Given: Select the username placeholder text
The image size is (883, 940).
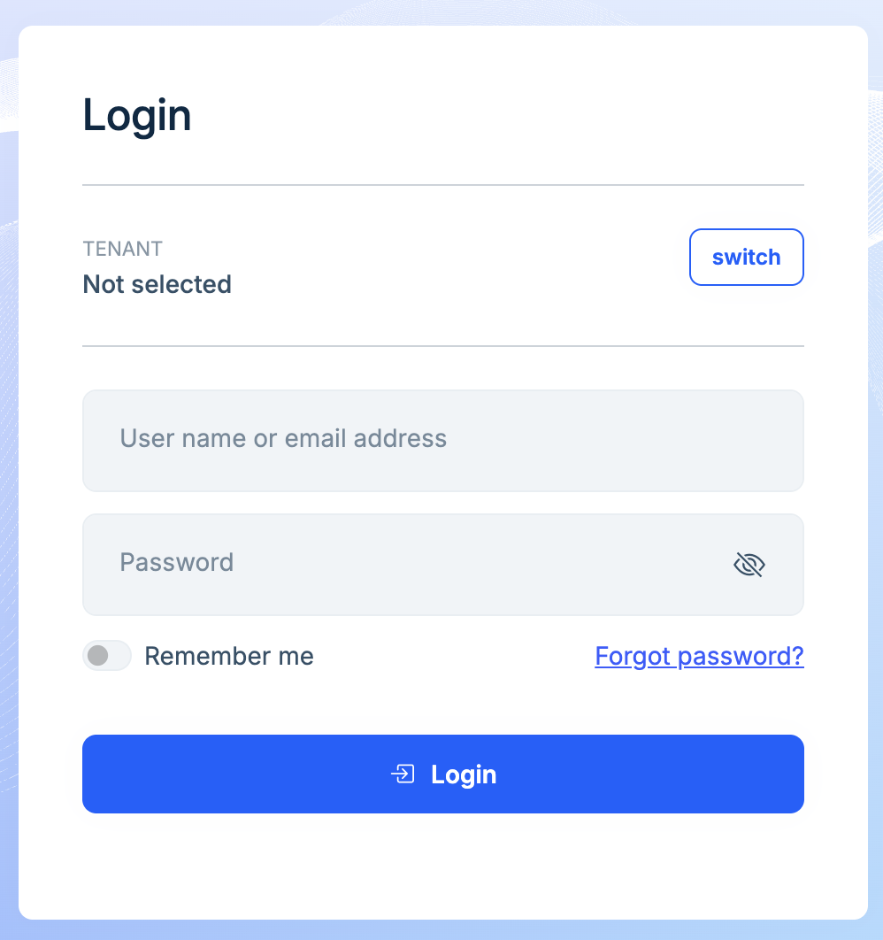Looking at the screenshot, I should [x=283, y=439].
